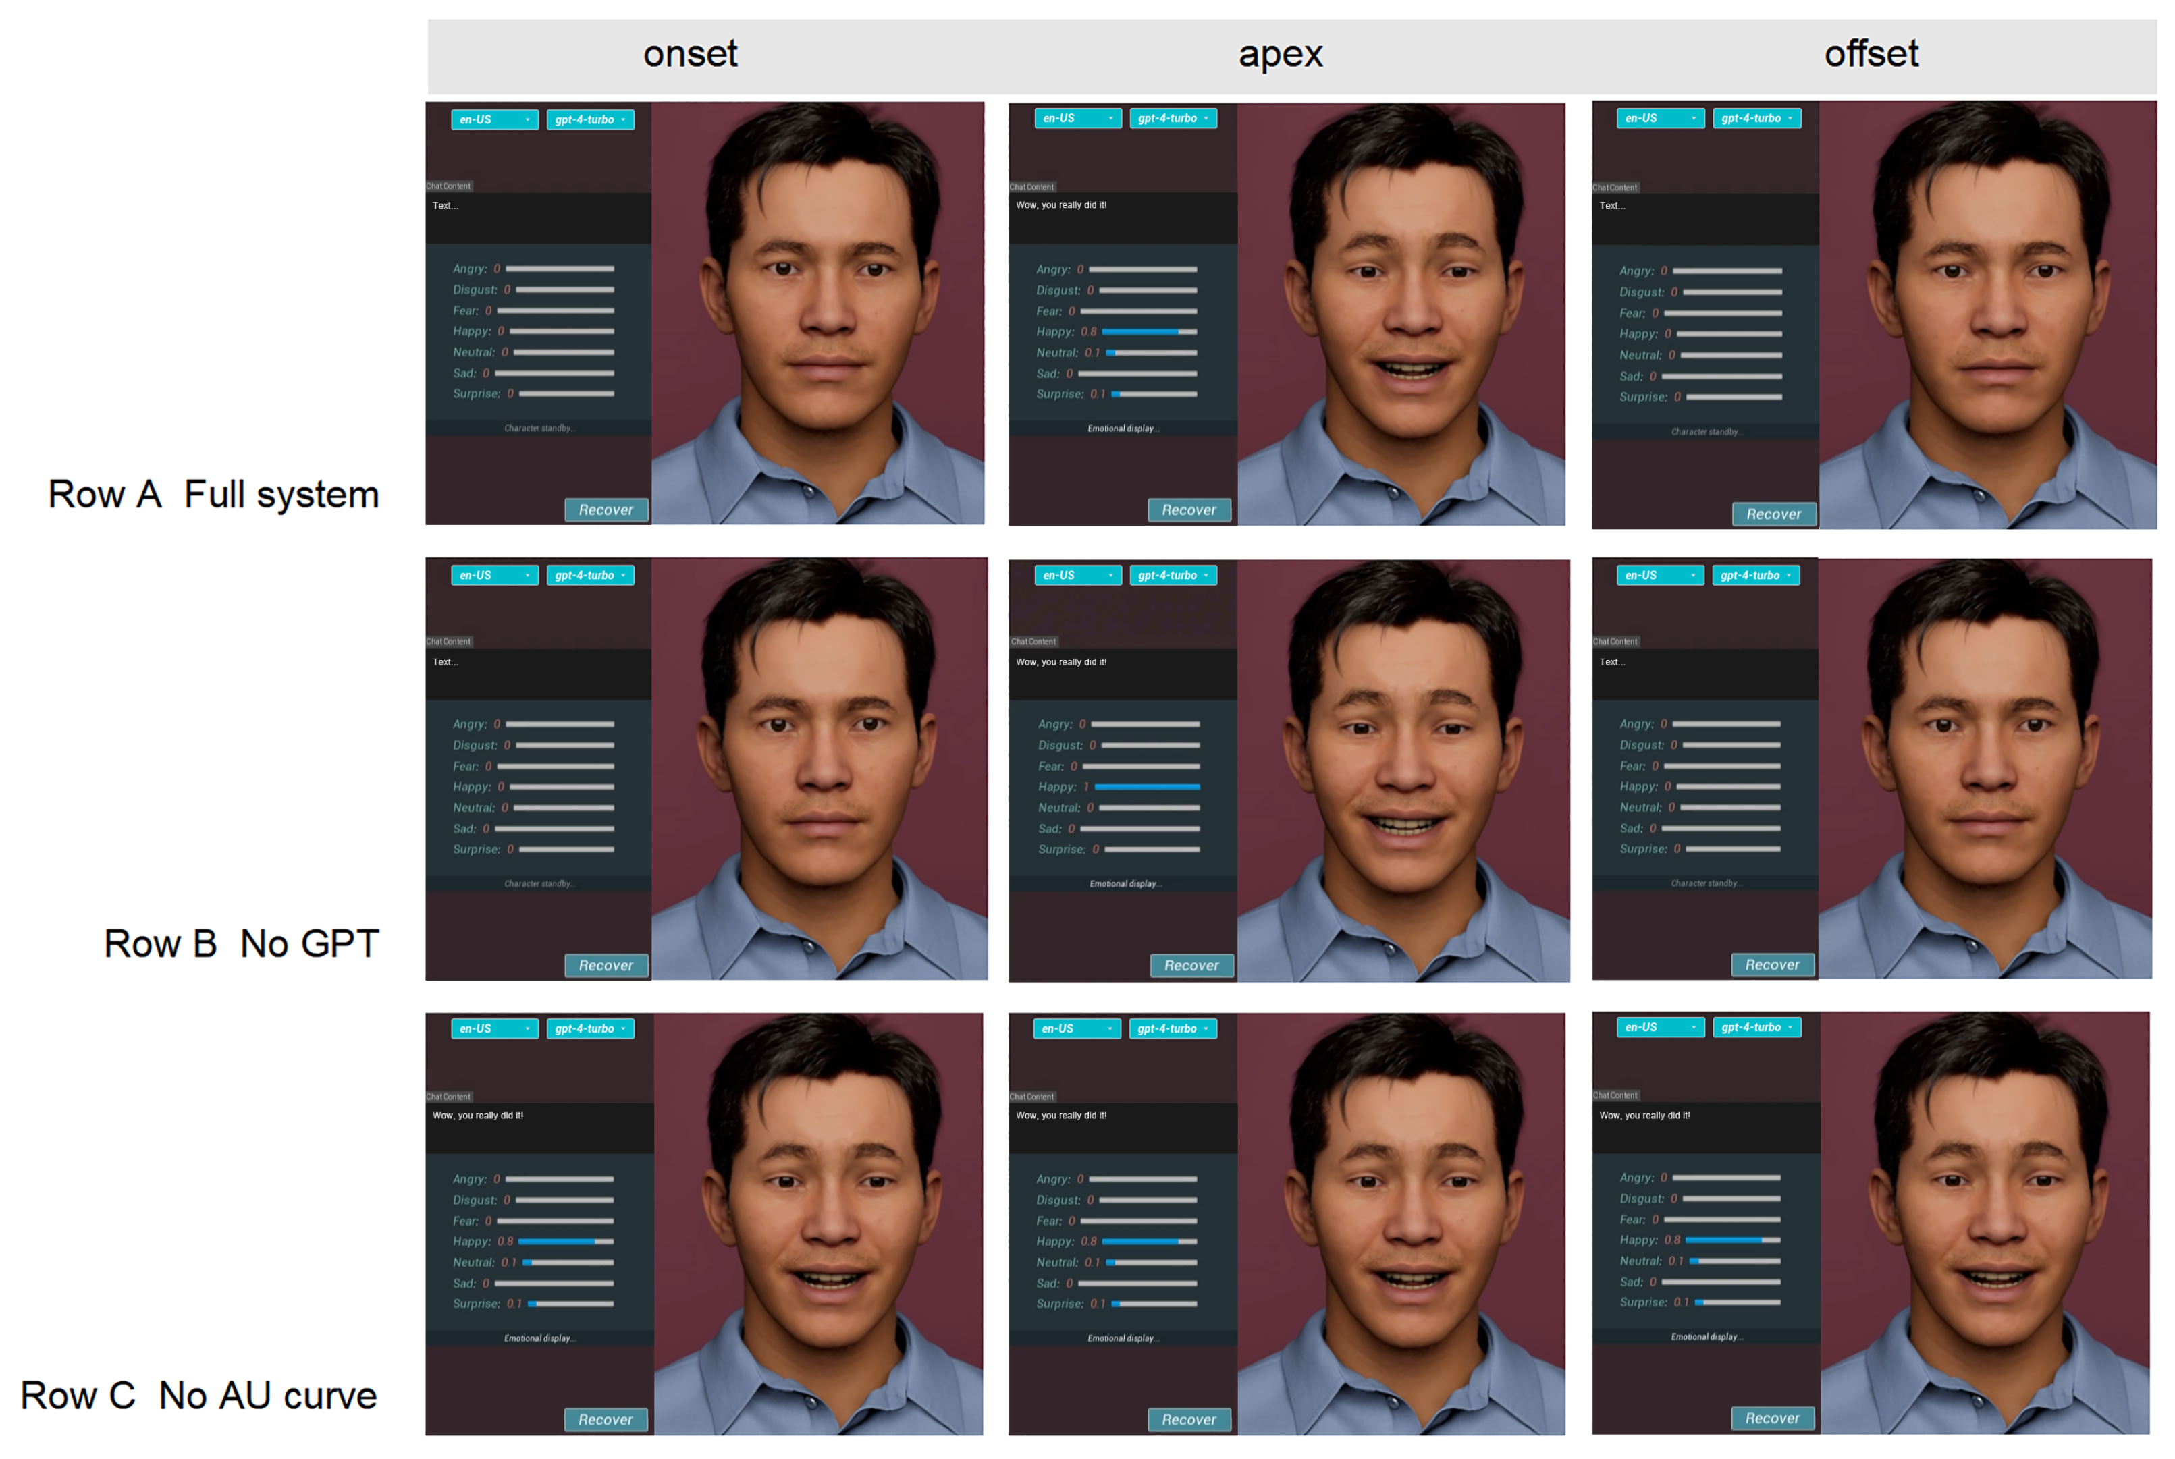This screenshot has height=1459, width=2175.
Task: Click Recover button in Row A onset panel
Action: click(x=606, y=510)
